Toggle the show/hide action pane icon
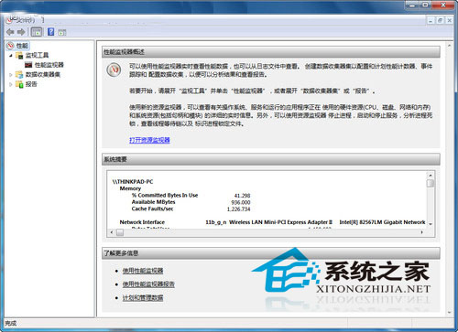The image size is (458, 332). 62,32
